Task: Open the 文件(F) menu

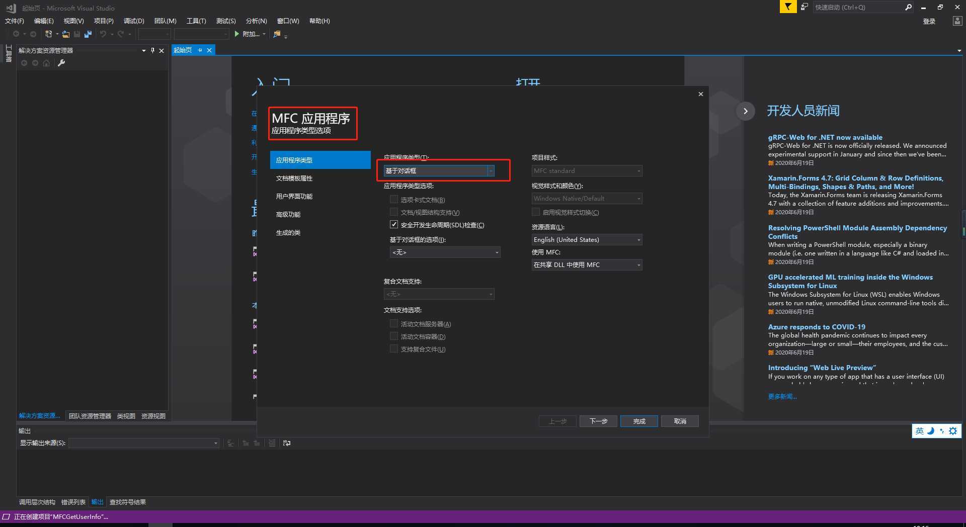Action: click(x=14, y=21)
